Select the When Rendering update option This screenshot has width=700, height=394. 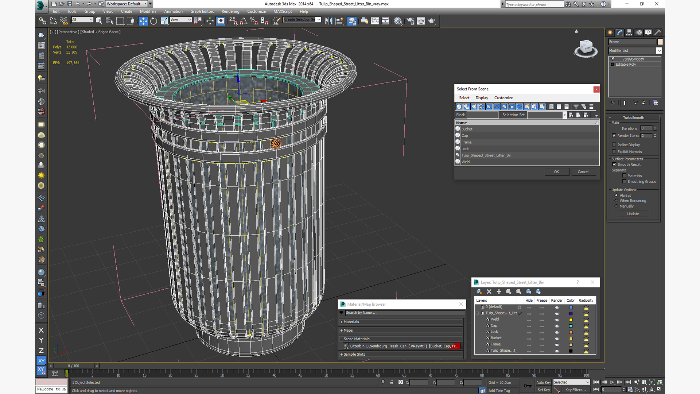[x=617, y=201]
